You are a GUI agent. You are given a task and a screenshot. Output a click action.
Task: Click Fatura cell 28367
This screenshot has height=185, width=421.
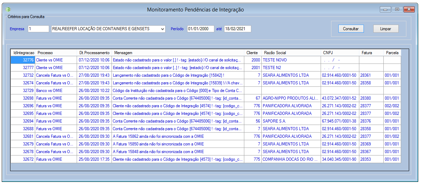pos(372,152)
